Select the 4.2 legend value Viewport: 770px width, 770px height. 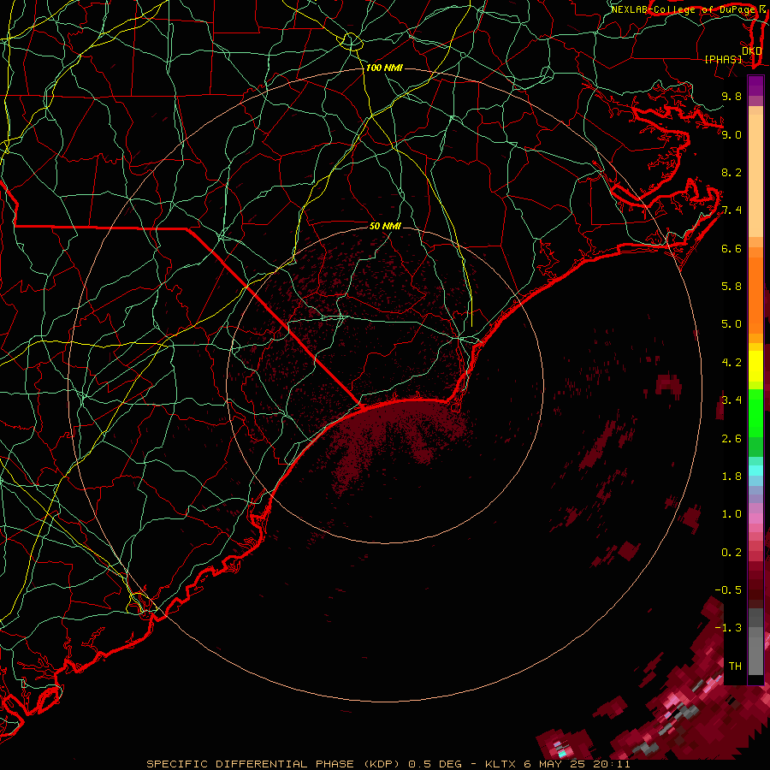pyautogui.click(x=731, y=363)
